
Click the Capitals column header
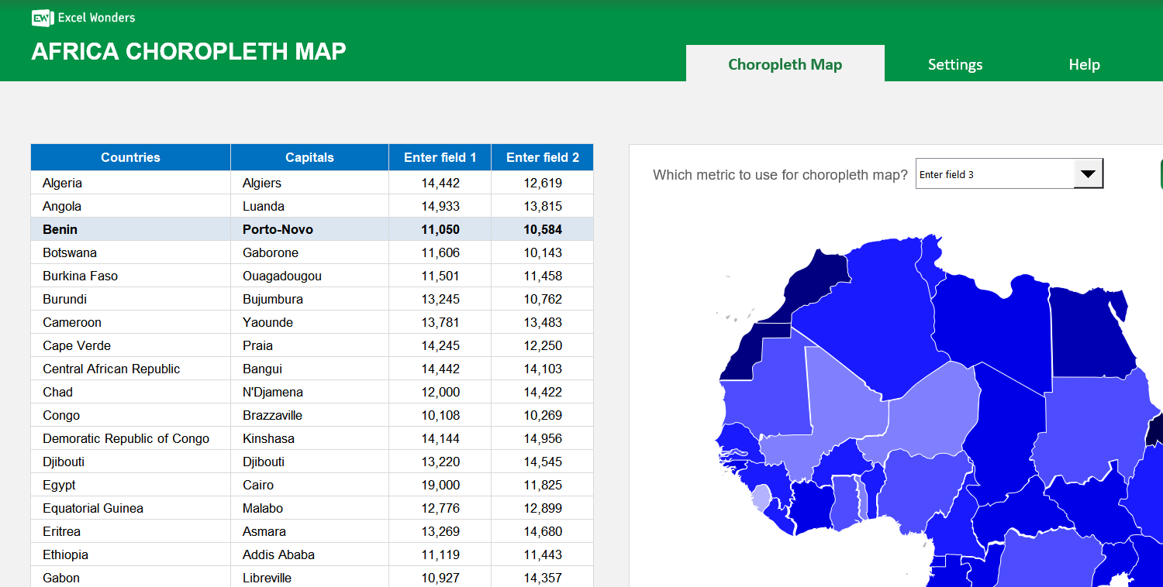(x=309, y=157)
